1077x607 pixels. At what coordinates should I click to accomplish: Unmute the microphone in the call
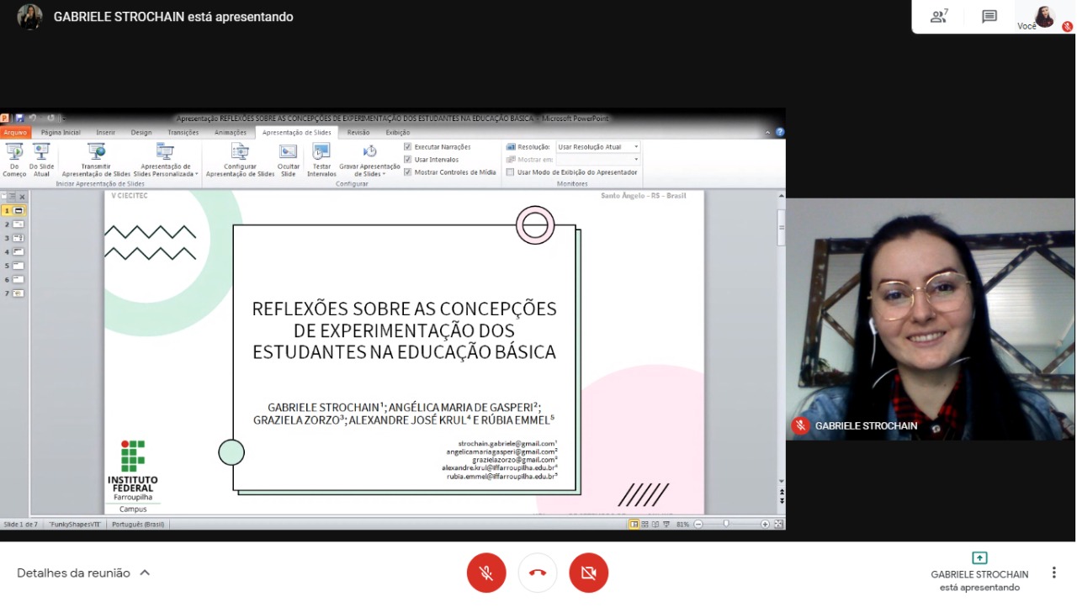[x=486, y=573]
